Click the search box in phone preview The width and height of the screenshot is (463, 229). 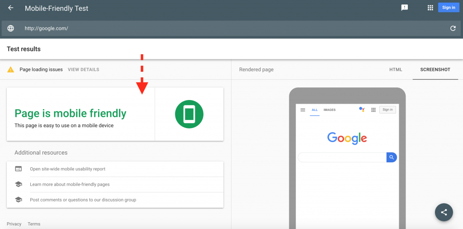coord(342,157)
